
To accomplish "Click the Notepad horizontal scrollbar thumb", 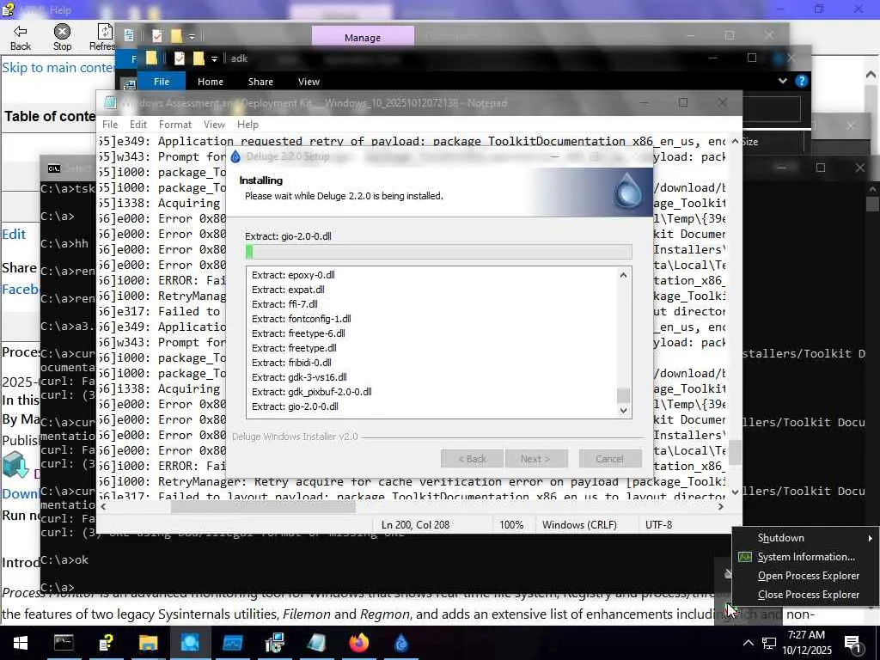I will pos(263,506).
